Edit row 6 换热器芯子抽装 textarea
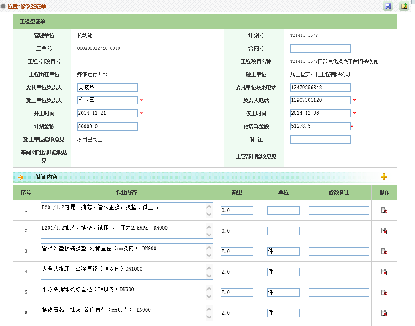Image resolution: width=415 pixels, height=326 pixels. pyautogui.click(x=127, y=313)
